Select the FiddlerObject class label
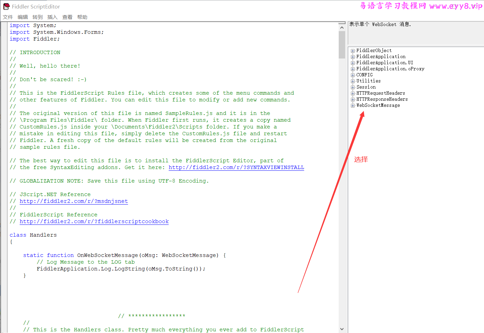 click(374, 51)
